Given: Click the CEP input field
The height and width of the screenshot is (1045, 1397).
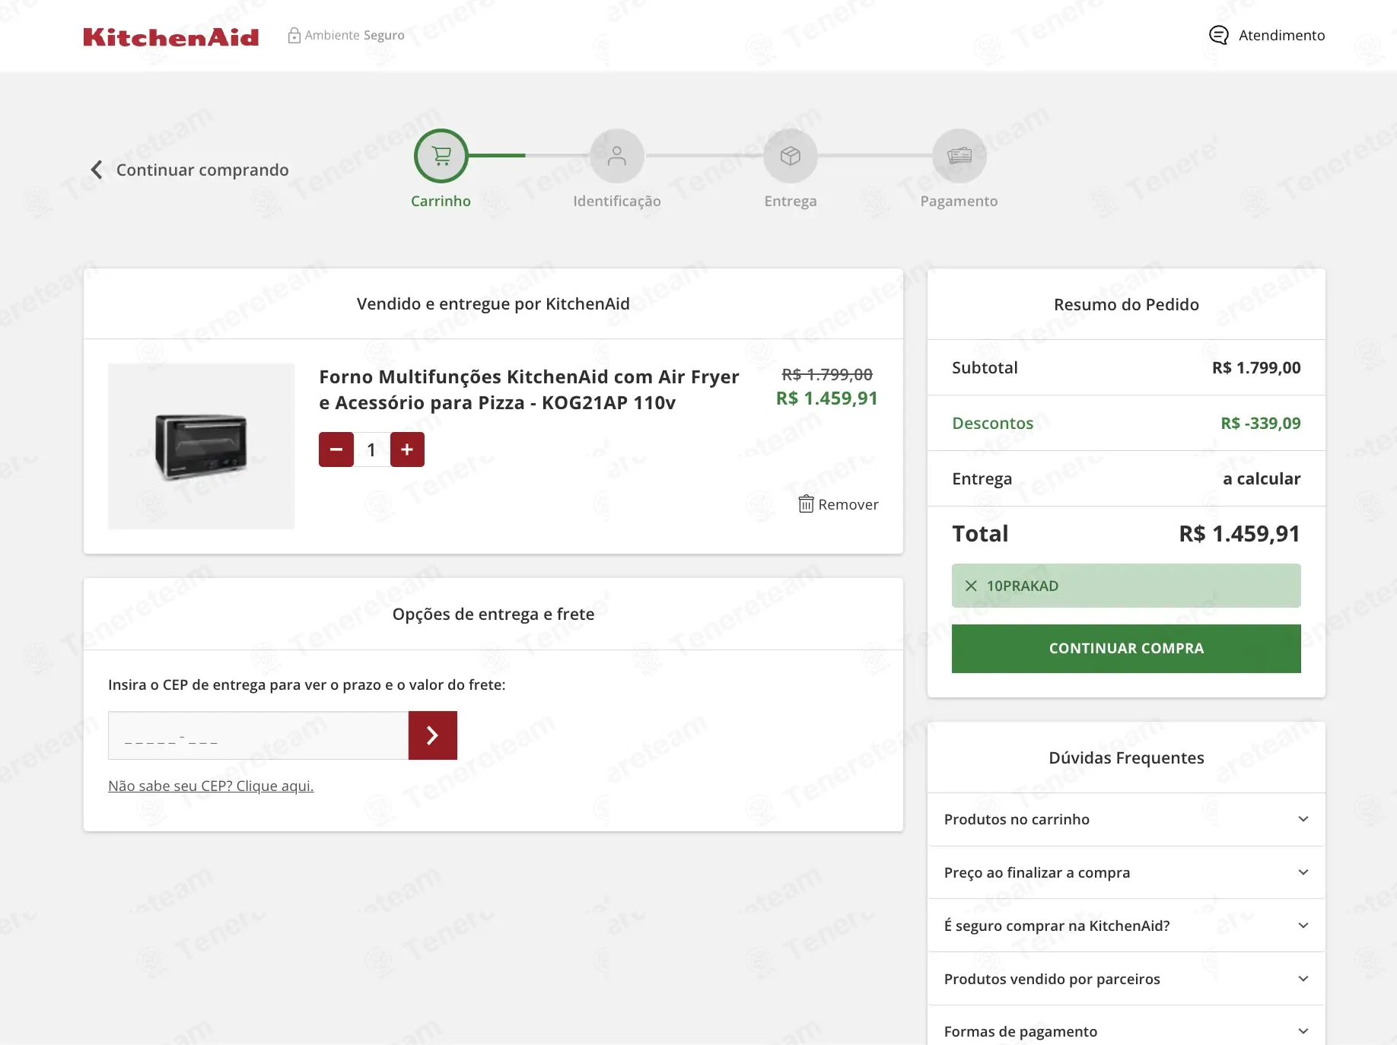Looking at the screenshot, I should tap(259, 735).
